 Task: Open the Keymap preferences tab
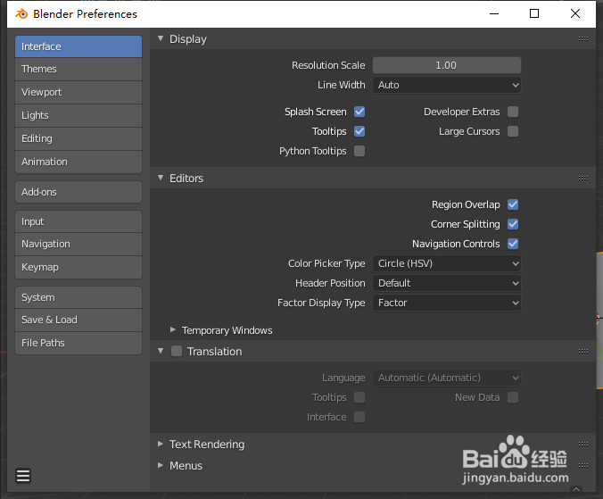pyautogui.click(x=78, y=267)
